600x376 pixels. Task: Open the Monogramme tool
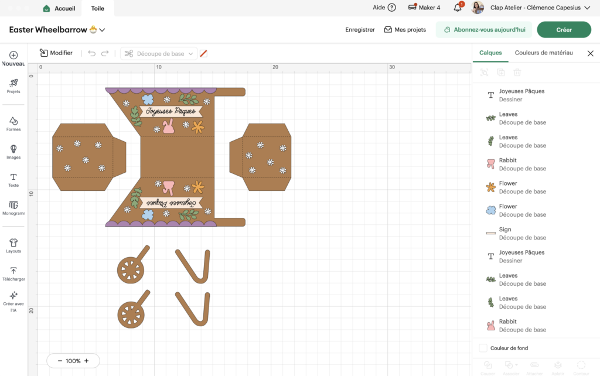pyautogui.click(x=13, y=208)
